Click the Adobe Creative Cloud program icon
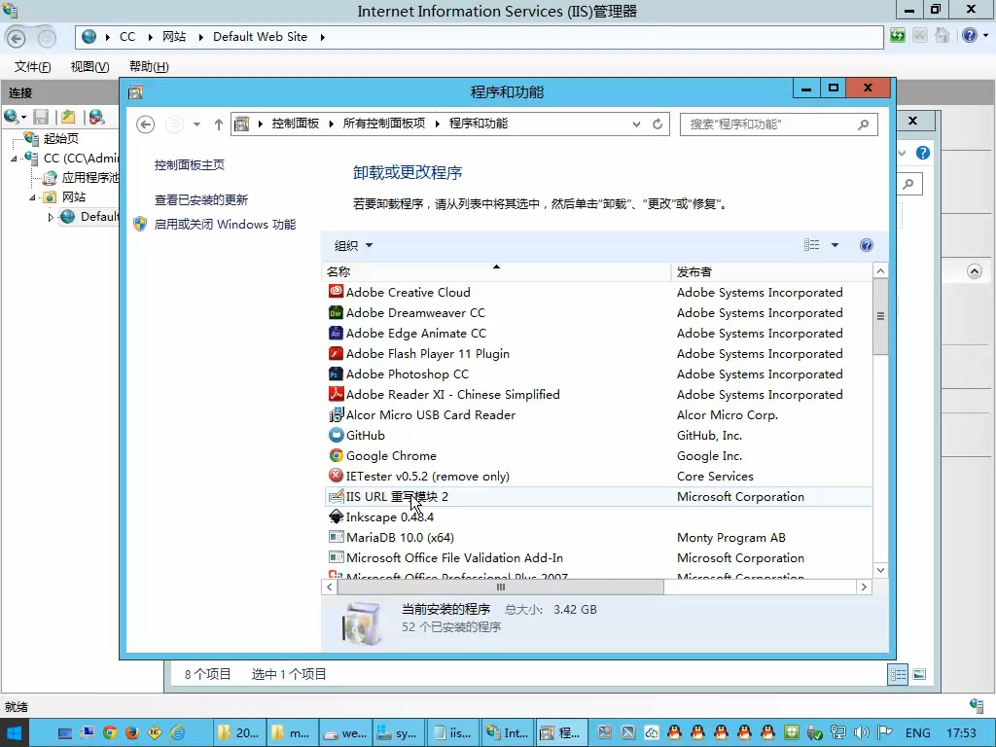996x747 pixels. pyautogui.click(x=336, y=292)
